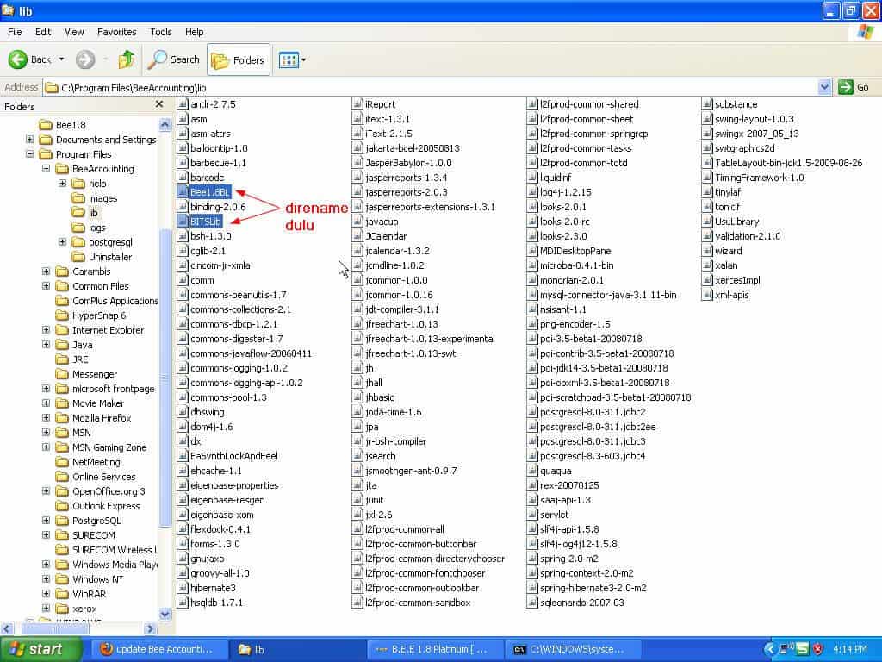The width and height of the screenshot is (882, 662).
Task: Select the logs folder in tree
Action: point(89,228)
